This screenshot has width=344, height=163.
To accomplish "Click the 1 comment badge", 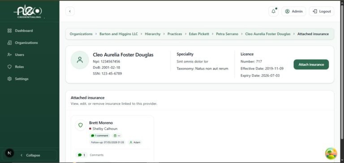I will tap(99, 136).
